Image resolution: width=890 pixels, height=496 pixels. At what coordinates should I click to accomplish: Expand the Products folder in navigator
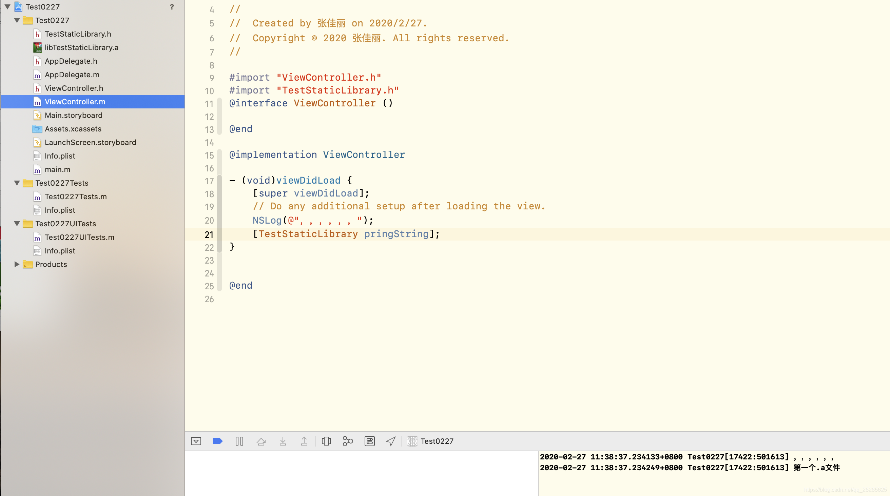click(17, 264)
